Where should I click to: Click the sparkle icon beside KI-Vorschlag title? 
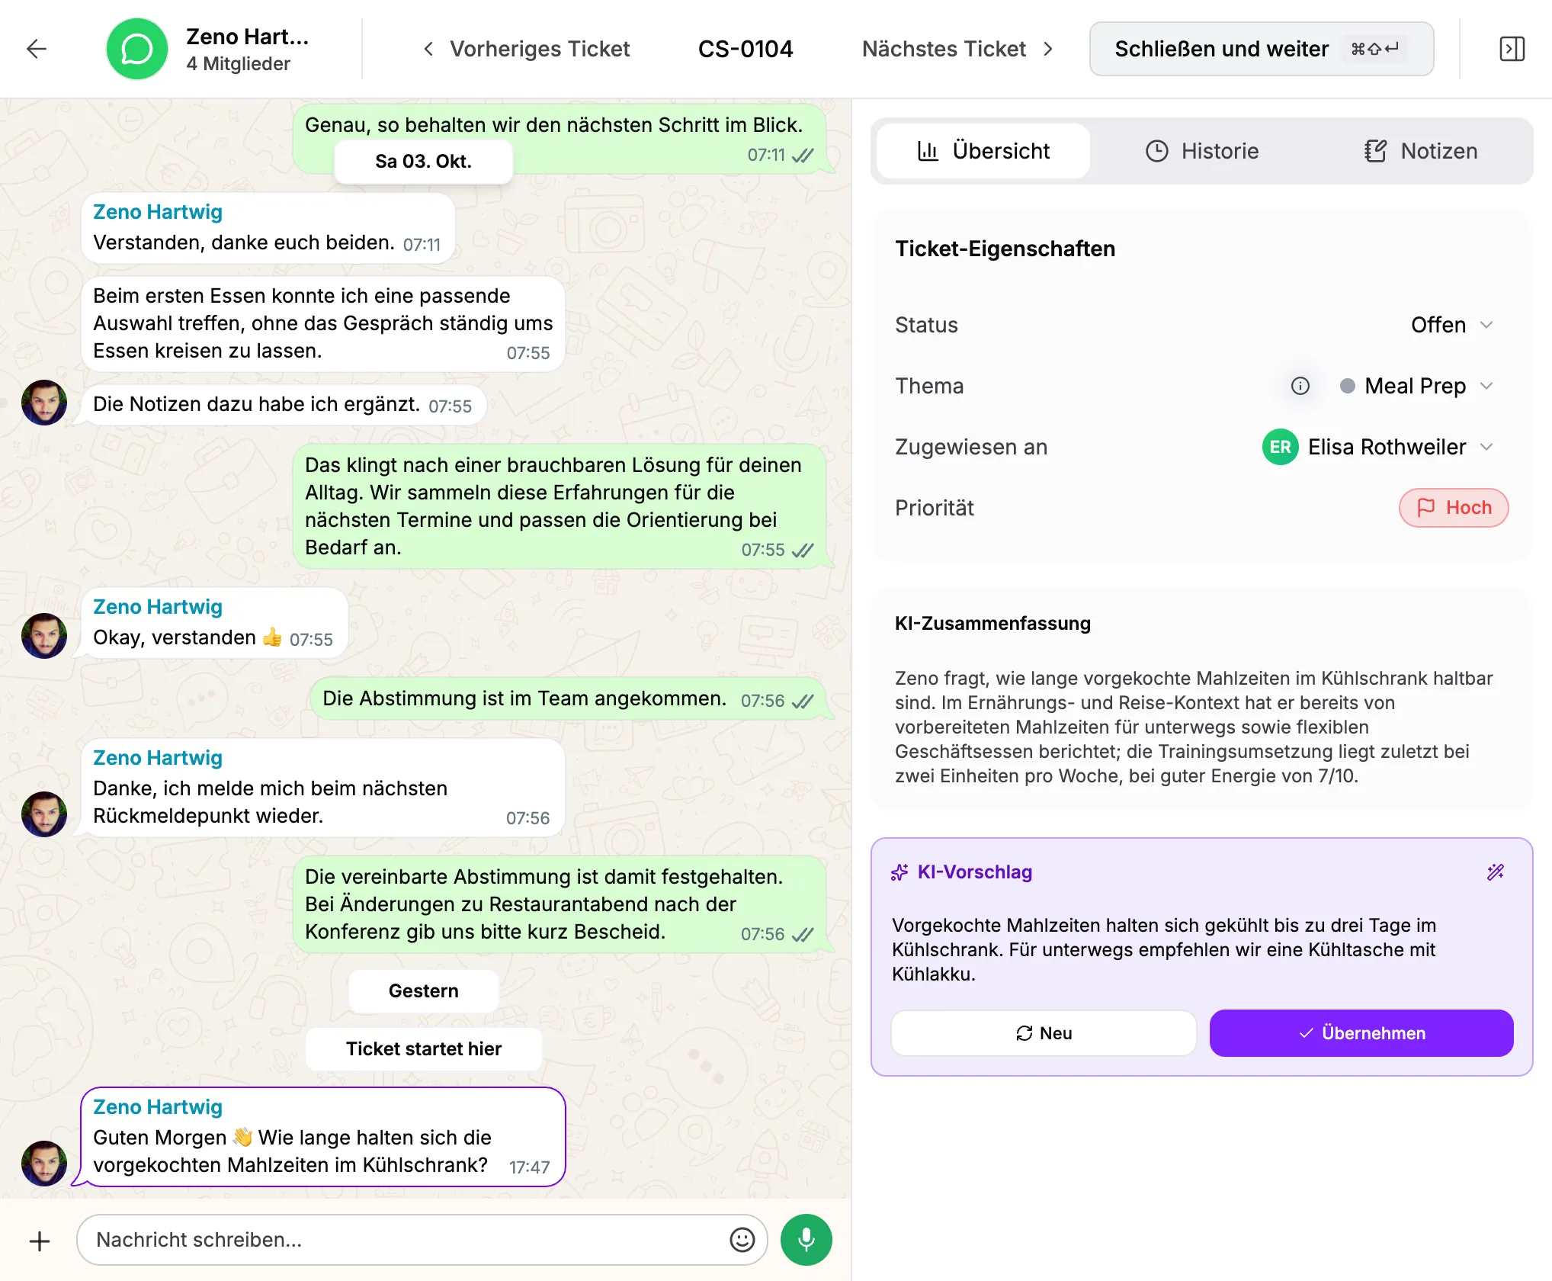point(899,872)
